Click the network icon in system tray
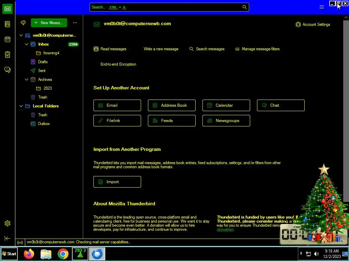The height and width of the screenshot is (261, 349). (308, 254)
